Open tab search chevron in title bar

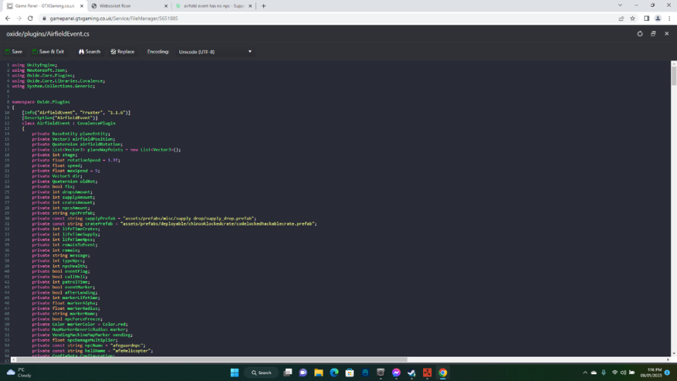pyautogui.click(x=620, y=5)
